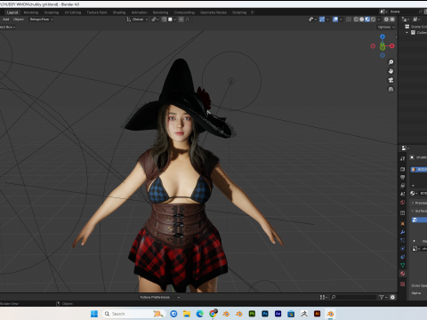Open outliner editor type dropdown
This screenshot has width=427, height=320.
(x=405, y=20)
